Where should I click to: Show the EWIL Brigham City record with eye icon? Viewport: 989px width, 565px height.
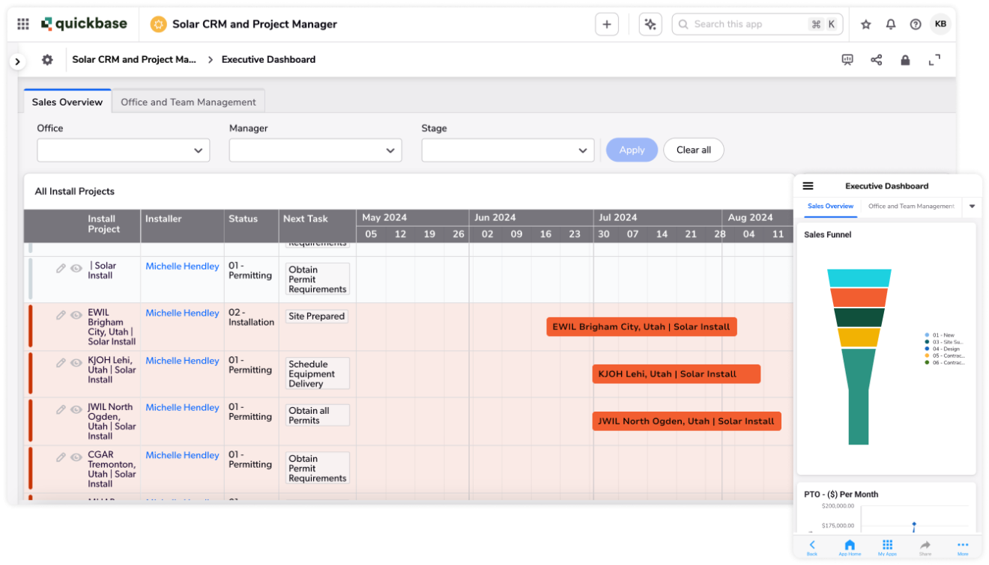coord(76,316)
